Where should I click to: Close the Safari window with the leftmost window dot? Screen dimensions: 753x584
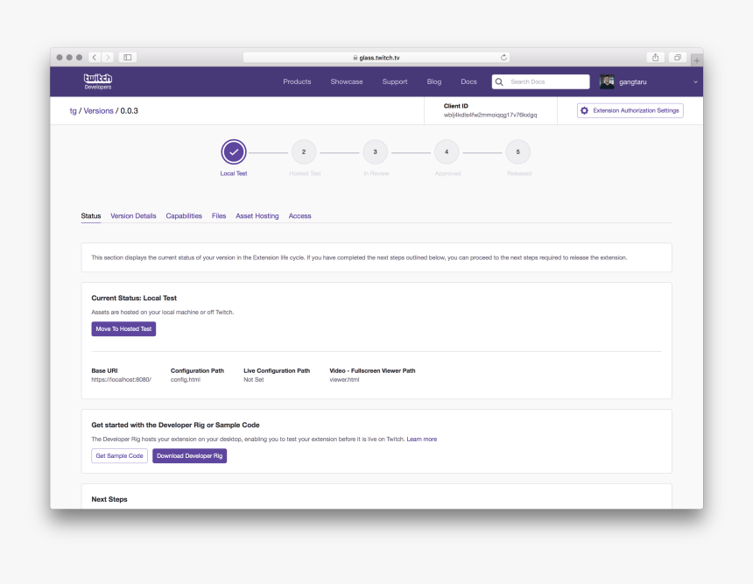[60, 57]
